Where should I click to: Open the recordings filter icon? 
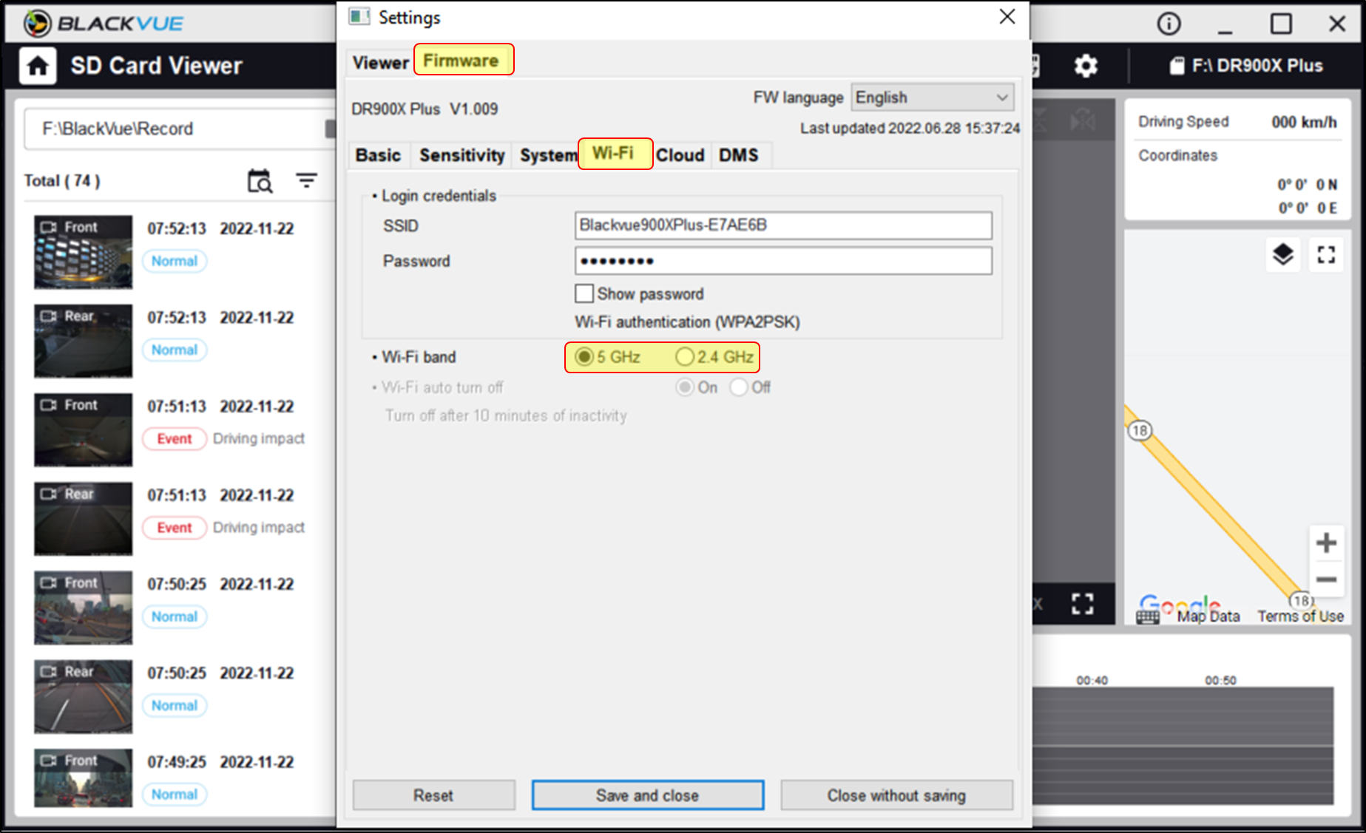(306, 180)
